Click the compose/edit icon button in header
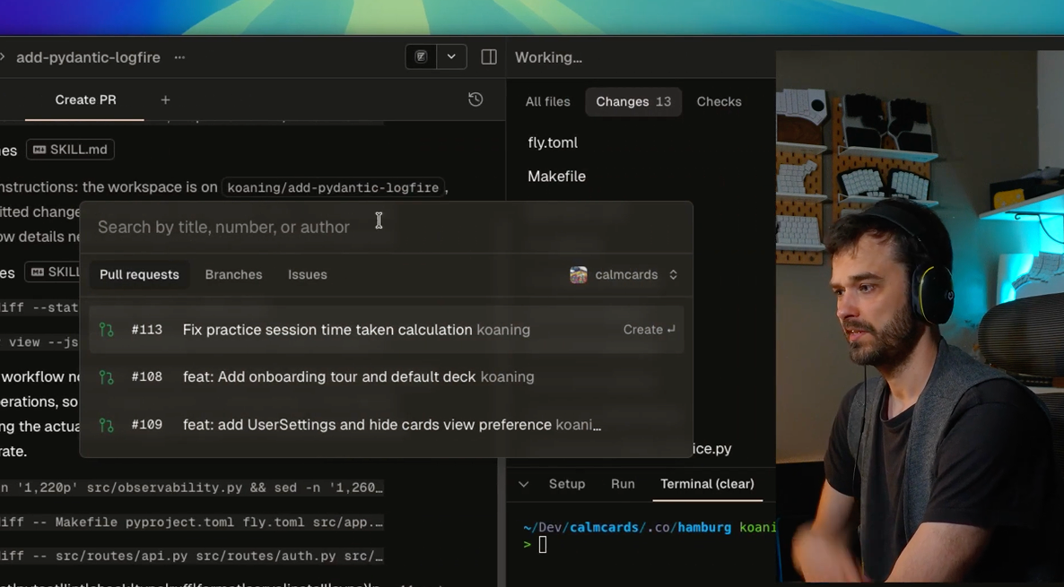1064x587 pixels. [x=421, y=57]
